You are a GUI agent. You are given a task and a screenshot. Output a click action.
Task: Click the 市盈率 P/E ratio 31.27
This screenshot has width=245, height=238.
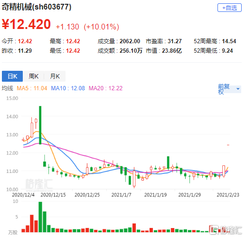click(175, 41)
